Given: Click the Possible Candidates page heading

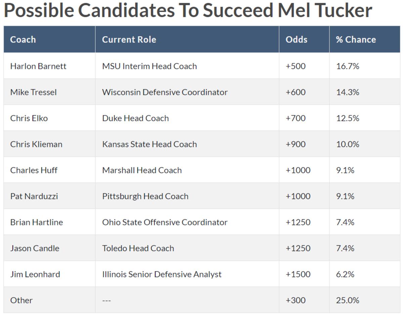Looking at the screenshot, I should tap(188, 11).
